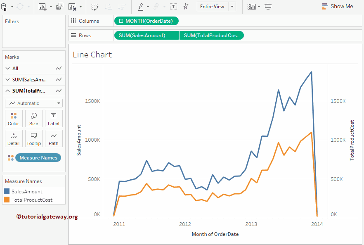Image resolution: width=364 pixels, height=245 pixels.
Task: Toggle show mark labels icon
Action: [x=174, y=7]
